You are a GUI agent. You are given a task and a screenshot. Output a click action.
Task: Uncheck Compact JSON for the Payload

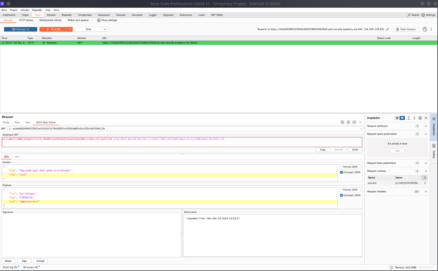pyautogui.click(x=341, y=195)
